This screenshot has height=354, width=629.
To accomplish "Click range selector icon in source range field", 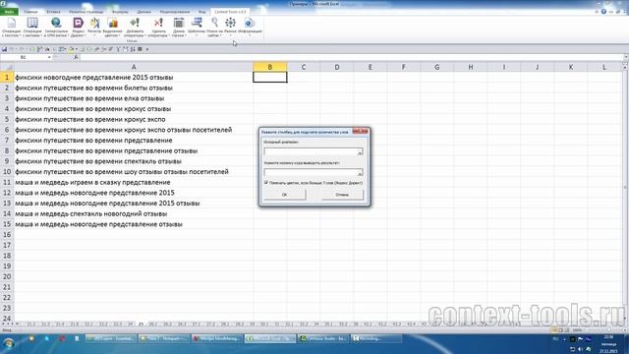I will click(360, 151).
